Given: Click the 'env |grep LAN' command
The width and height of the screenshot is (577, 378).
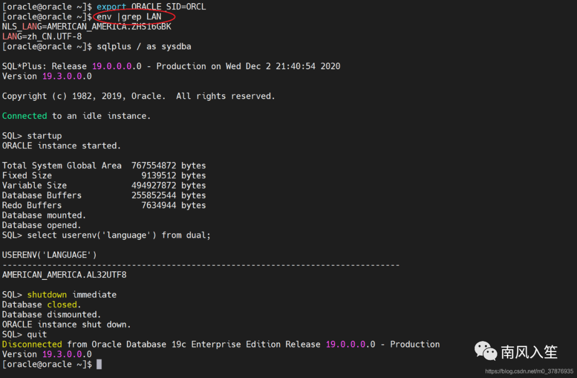Looking at the screenshot, I should 129,17.
